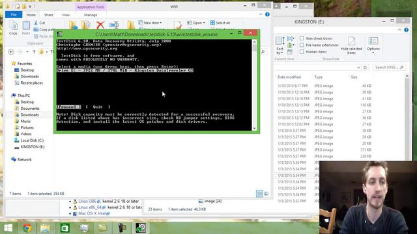This screenshot has width=417, height=234.
Task: Click Sort by in the KINGSTON window
Action: 280,45
